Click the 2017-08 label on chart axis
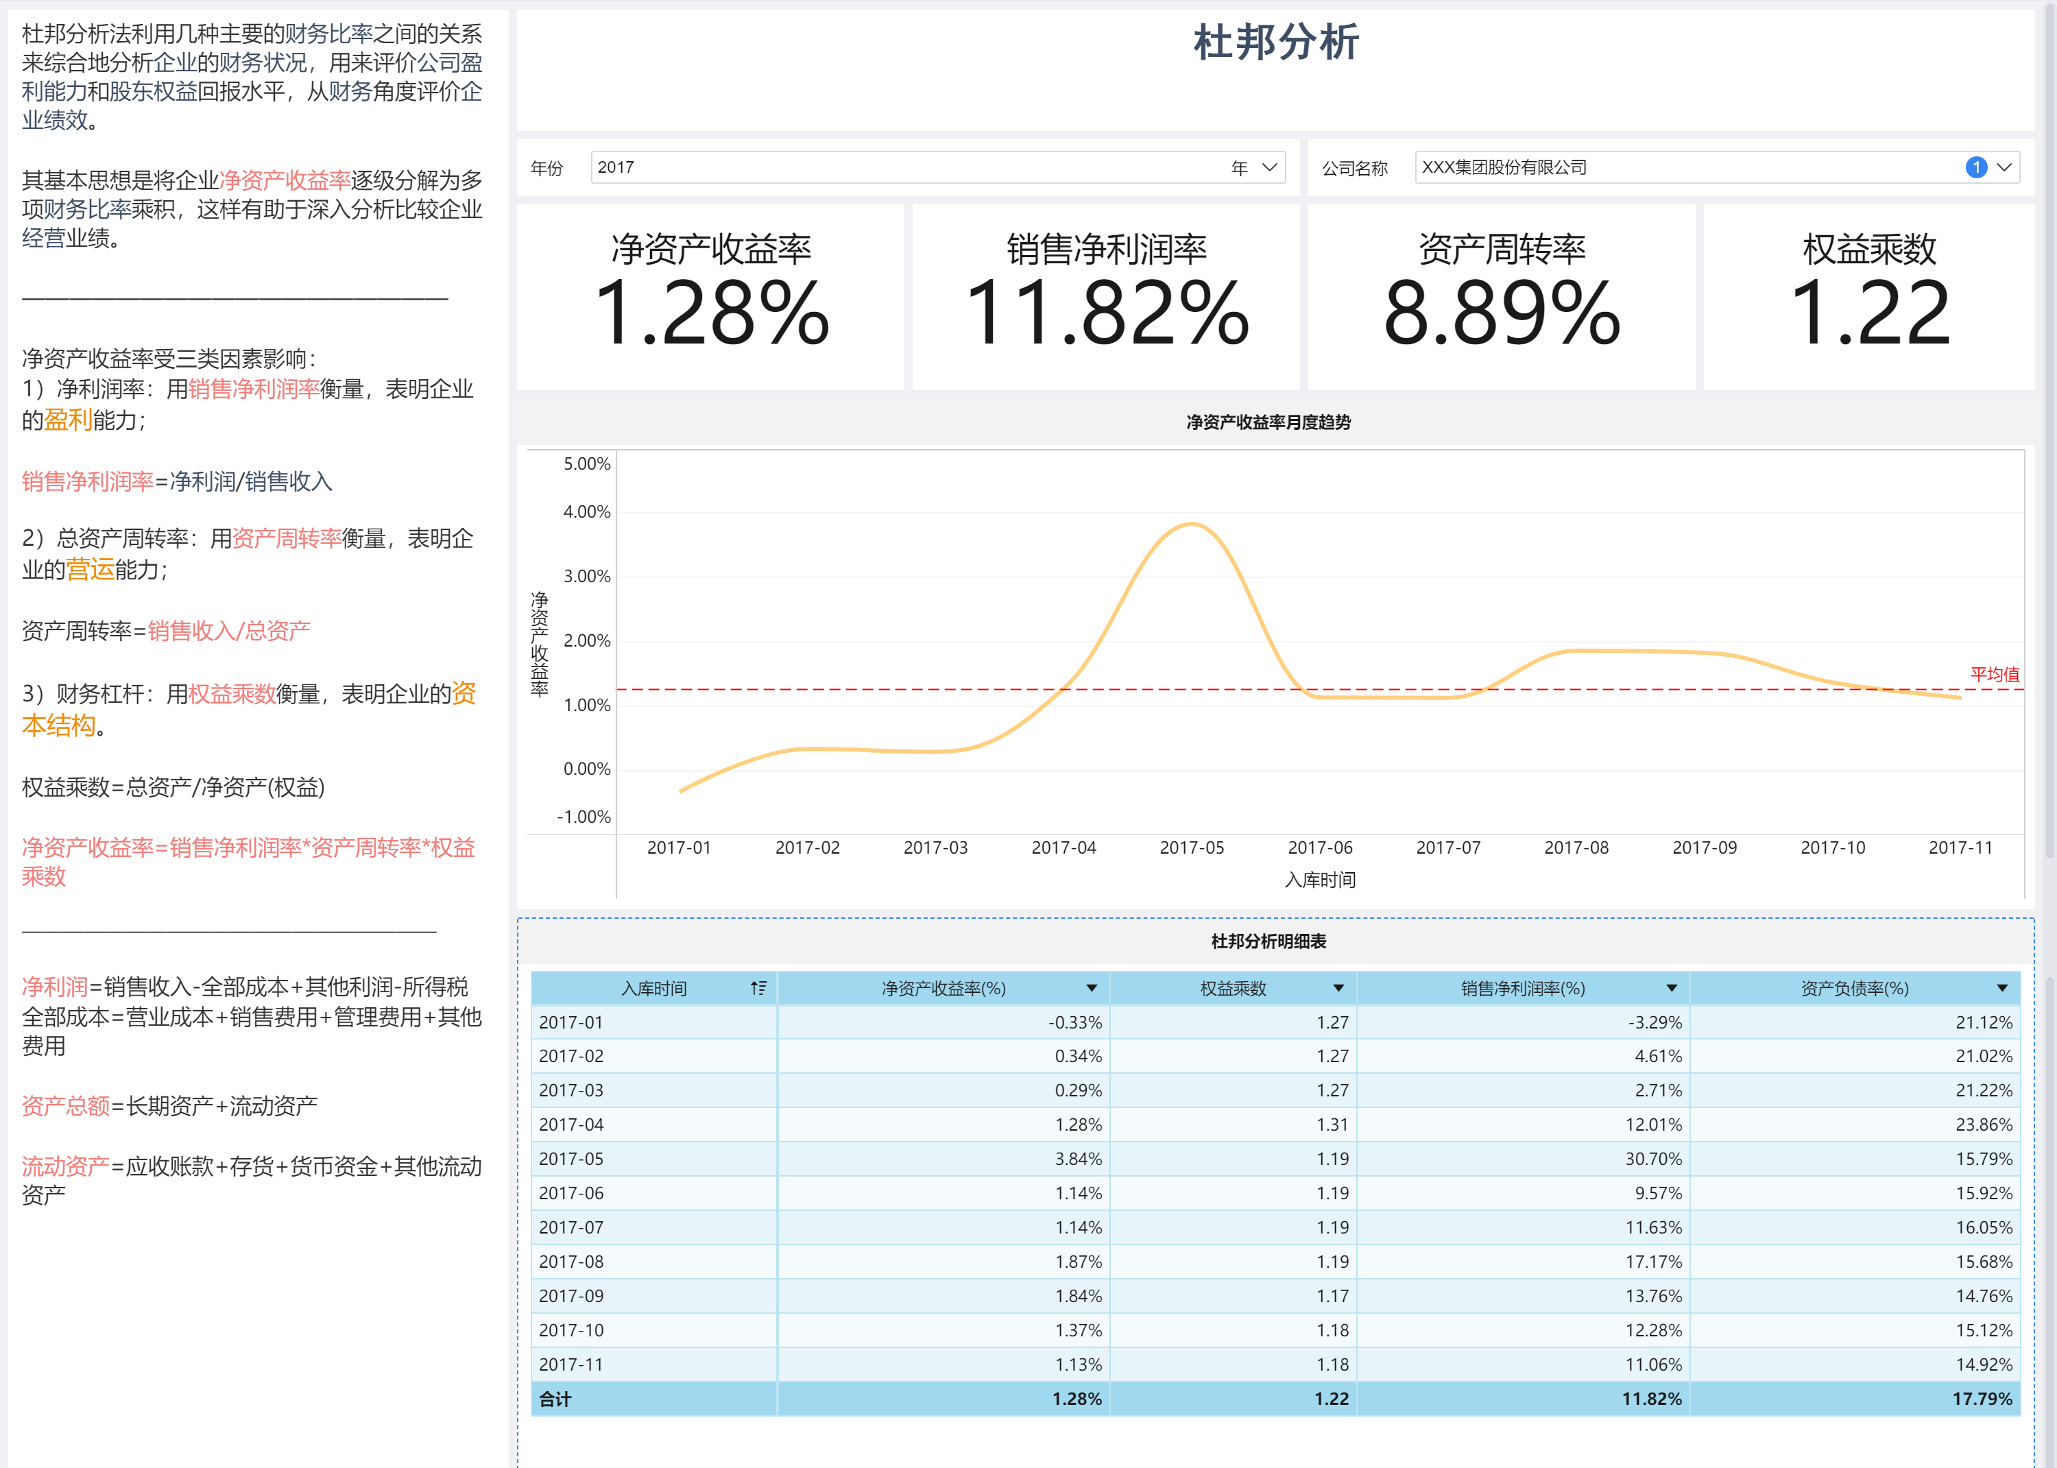The image size is (2057, 1468). 1576,847
